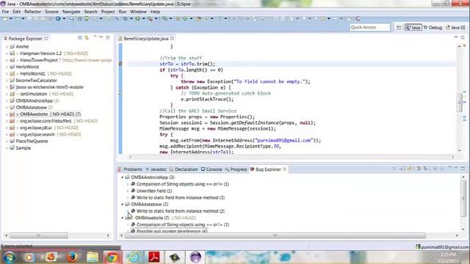This screenshot has height=264, width=470.
Task: Open the Debug launch dropdown arrow
Action: (131, 18)
